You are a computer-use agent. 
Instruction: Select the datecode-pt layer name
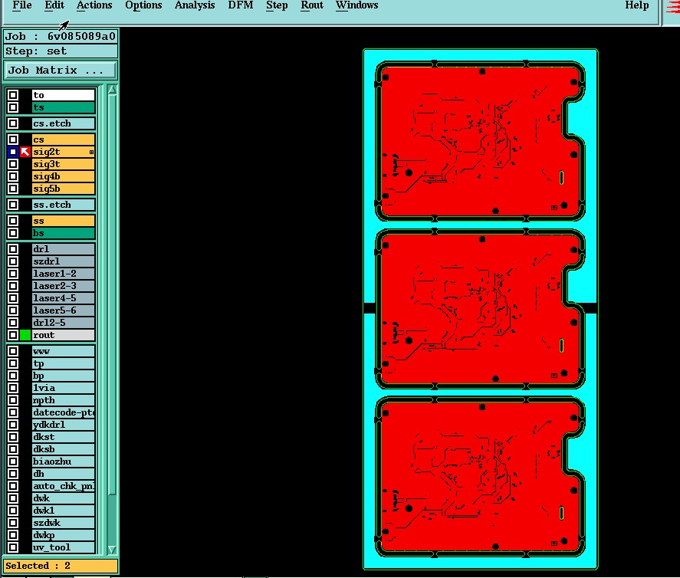[x=64, y=412]
